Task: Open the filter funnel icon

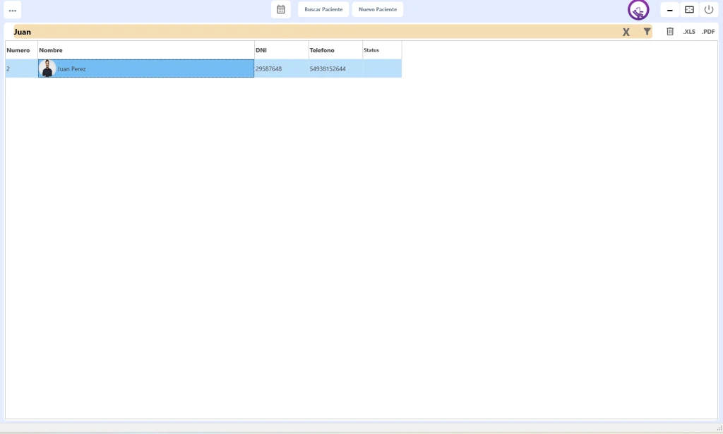Action: click(647, 32)
